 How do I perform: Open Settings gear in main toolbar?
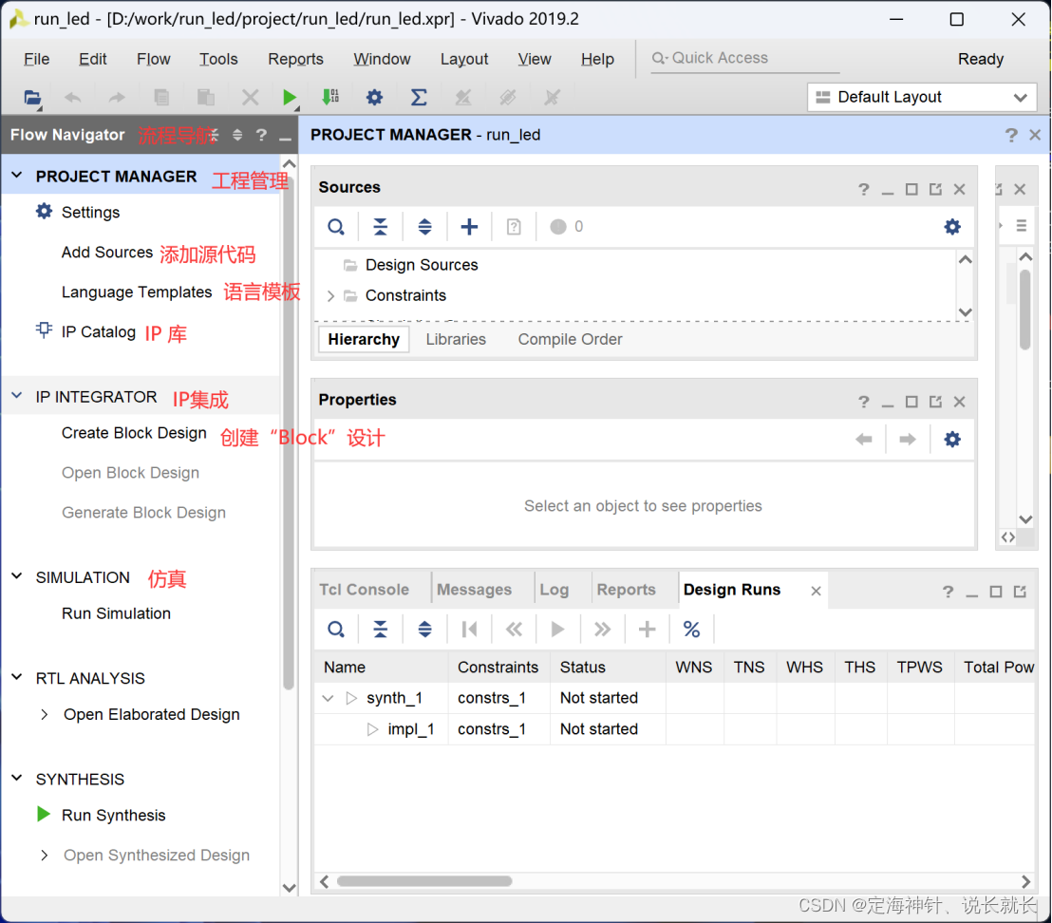pyautogui.click(x=374, y=97)
